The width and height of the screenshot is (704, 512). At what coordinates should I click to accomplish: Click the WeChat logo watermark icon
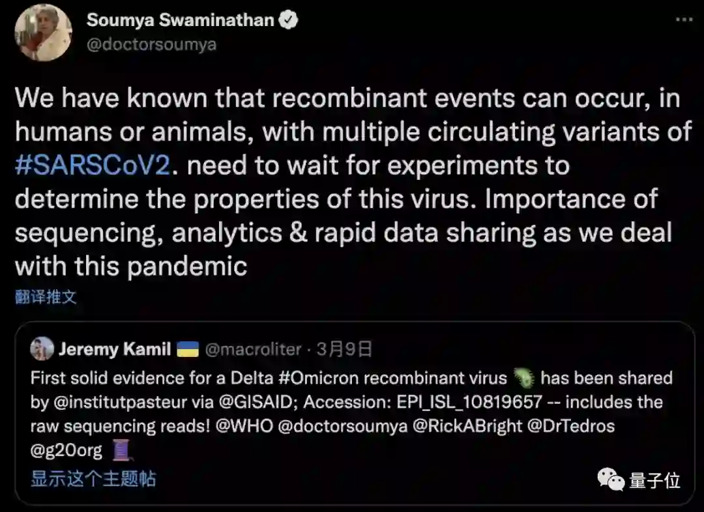click(611, 481)
